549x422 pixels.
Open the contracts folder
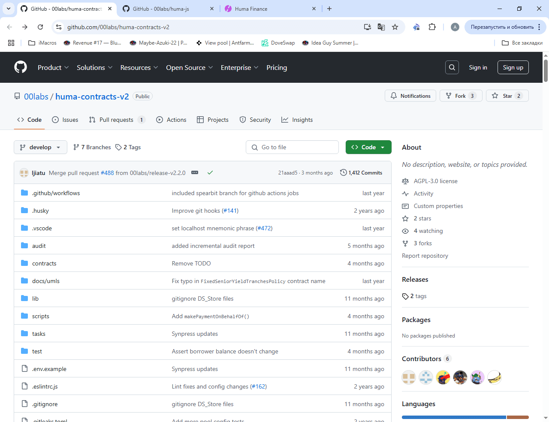pos(44,263)
